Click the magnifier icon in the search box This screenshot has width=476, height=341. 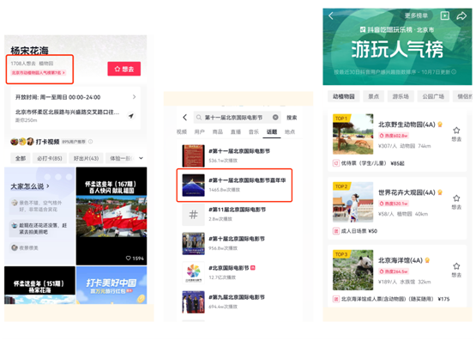199,118
